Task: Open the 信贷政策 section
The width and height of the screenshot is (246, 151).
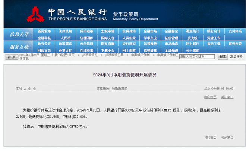Action: tap(129, 31)
